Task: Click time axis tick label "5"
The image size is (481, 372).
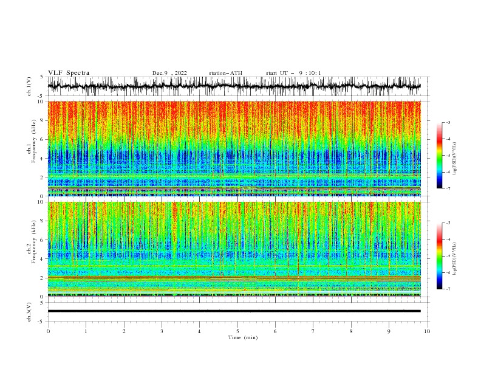Action: pos(237,331)
